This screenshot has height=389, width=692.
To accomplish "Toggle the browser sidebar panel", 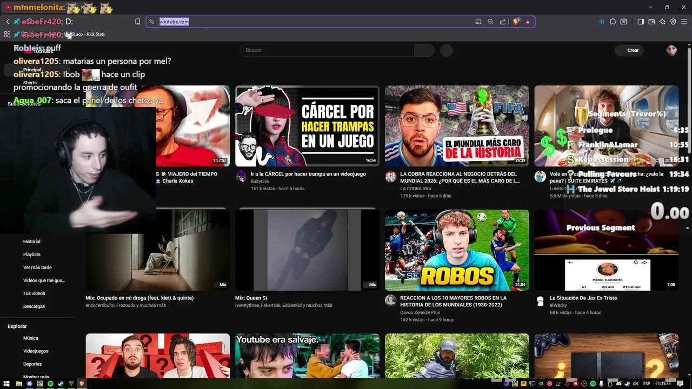I will (641, 22).
